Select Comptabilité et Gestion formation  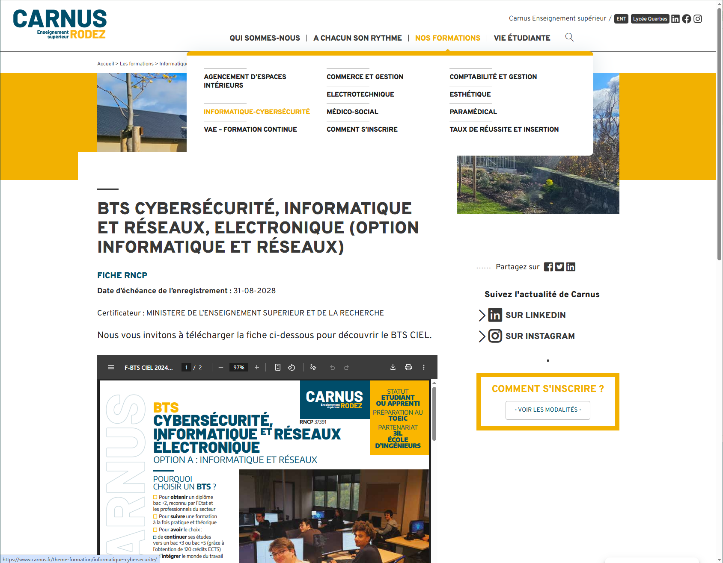pos(493,77)
